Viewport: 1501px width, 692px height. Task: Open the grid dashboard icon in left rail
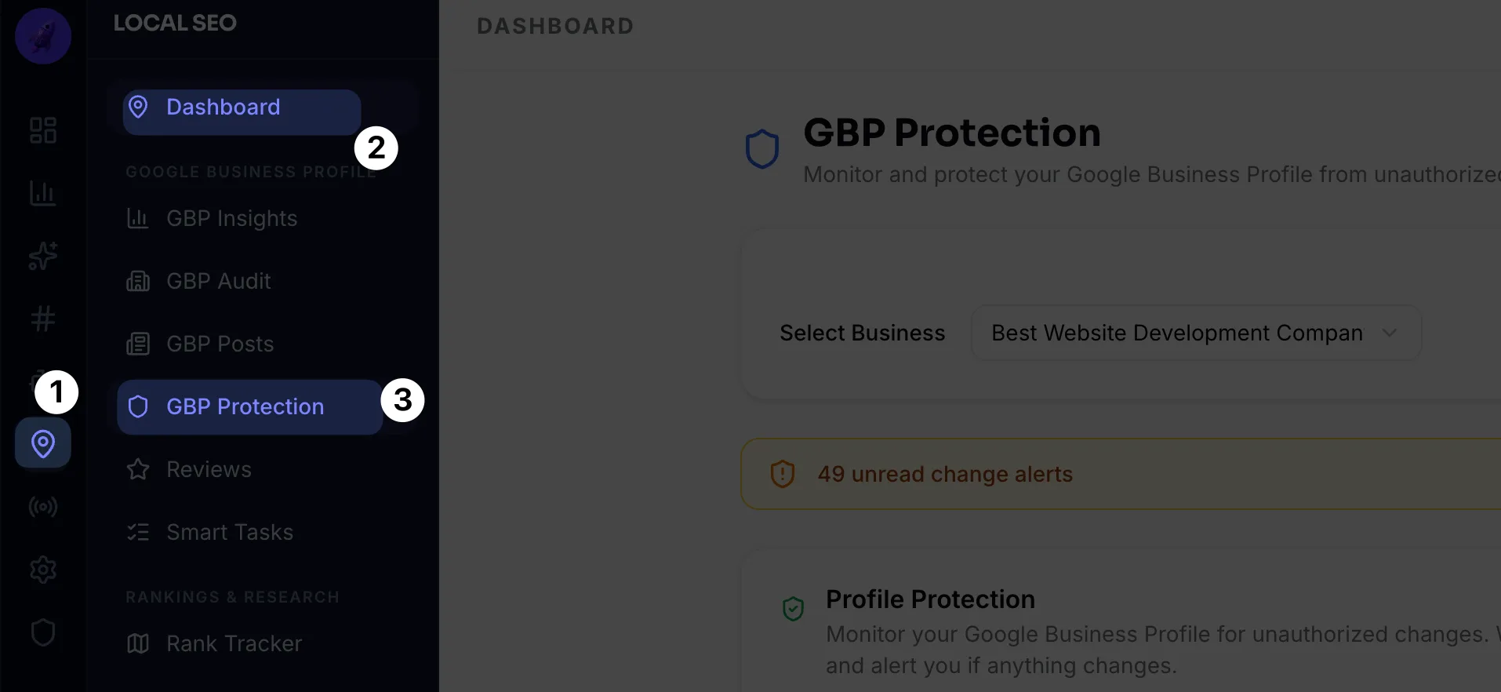pyautogui.click(x=43, y=130)
